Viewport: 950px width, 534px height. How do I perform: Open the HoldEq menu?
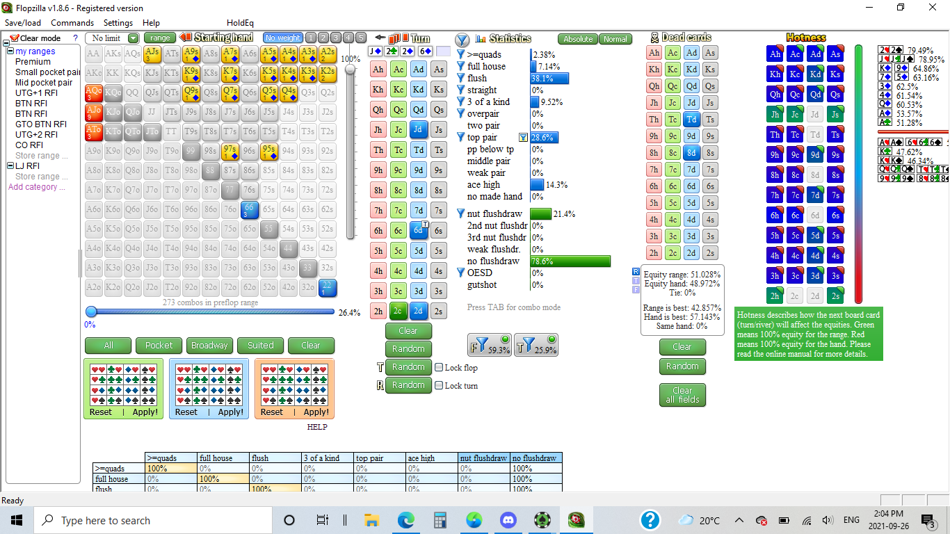coord(240,23)
